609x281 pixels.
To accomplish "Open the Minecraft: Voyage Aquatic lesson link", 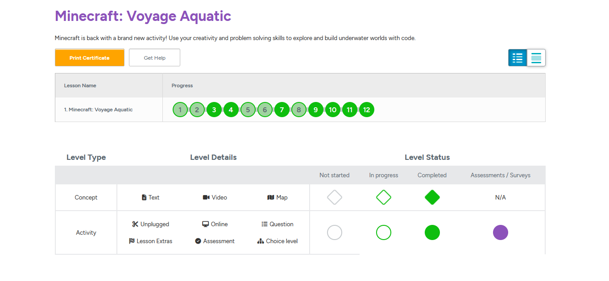I will (98, 110).
